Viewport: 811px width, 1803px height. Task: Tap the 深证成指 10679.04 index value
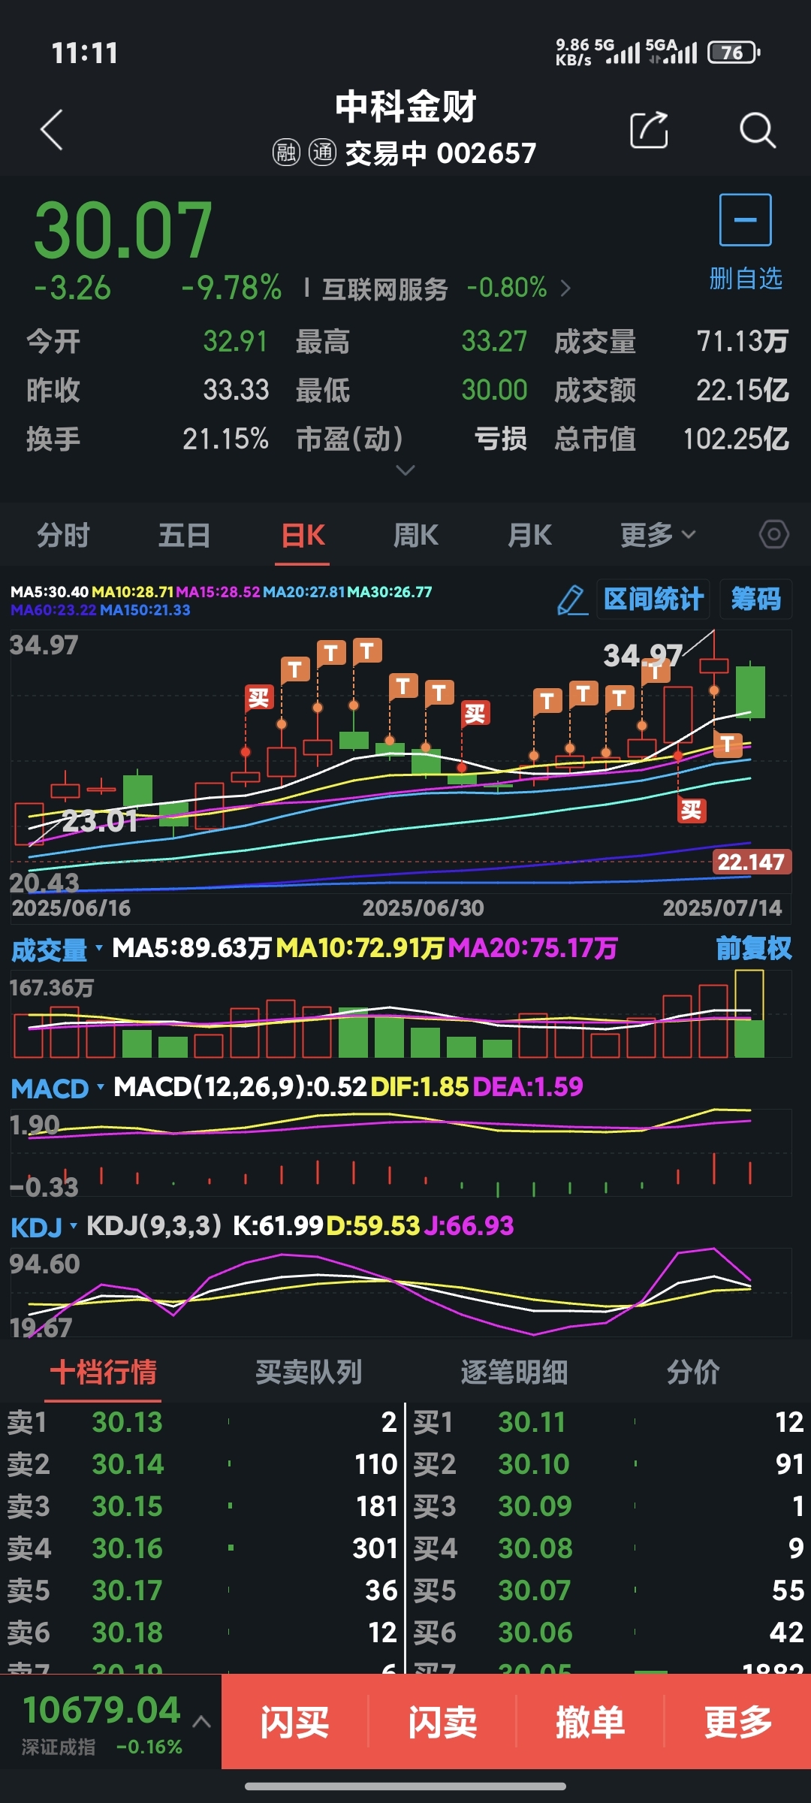point(101,1711)
